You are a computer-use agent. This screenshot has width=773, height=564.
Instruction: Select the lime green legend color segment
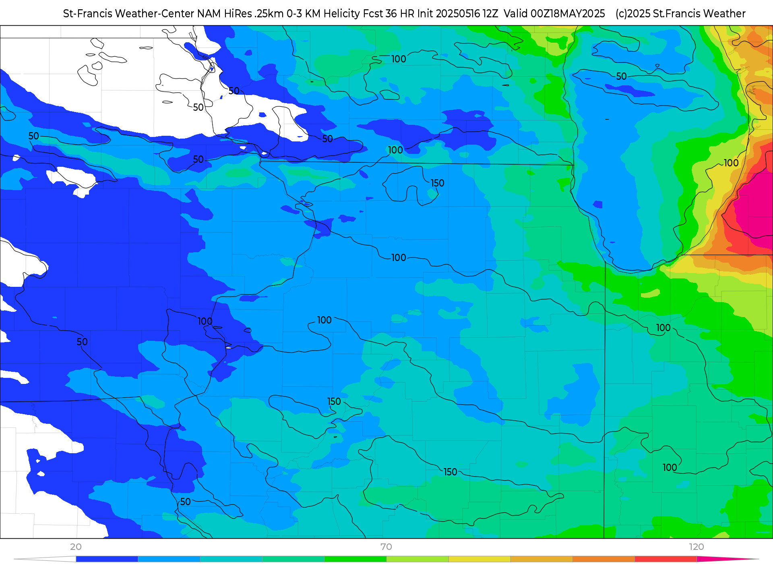417,559
